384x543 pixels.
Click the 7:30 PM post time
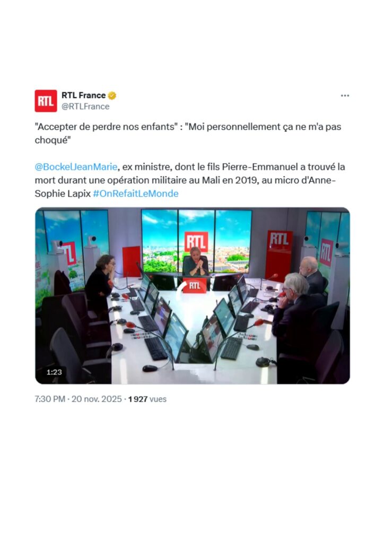[50, 399]
